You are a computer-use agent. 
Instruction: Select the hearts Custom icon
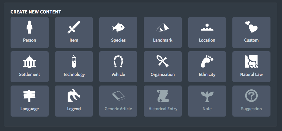tap(251, 27)
